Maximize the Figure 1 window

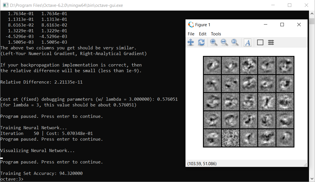pyautogui.click(x=282, y=25)
